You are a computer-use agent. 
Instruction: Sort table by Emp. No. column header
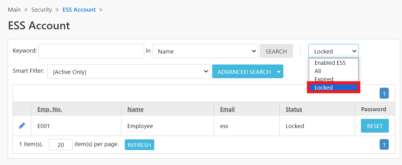pyautogui.click(x=50, y=109)
